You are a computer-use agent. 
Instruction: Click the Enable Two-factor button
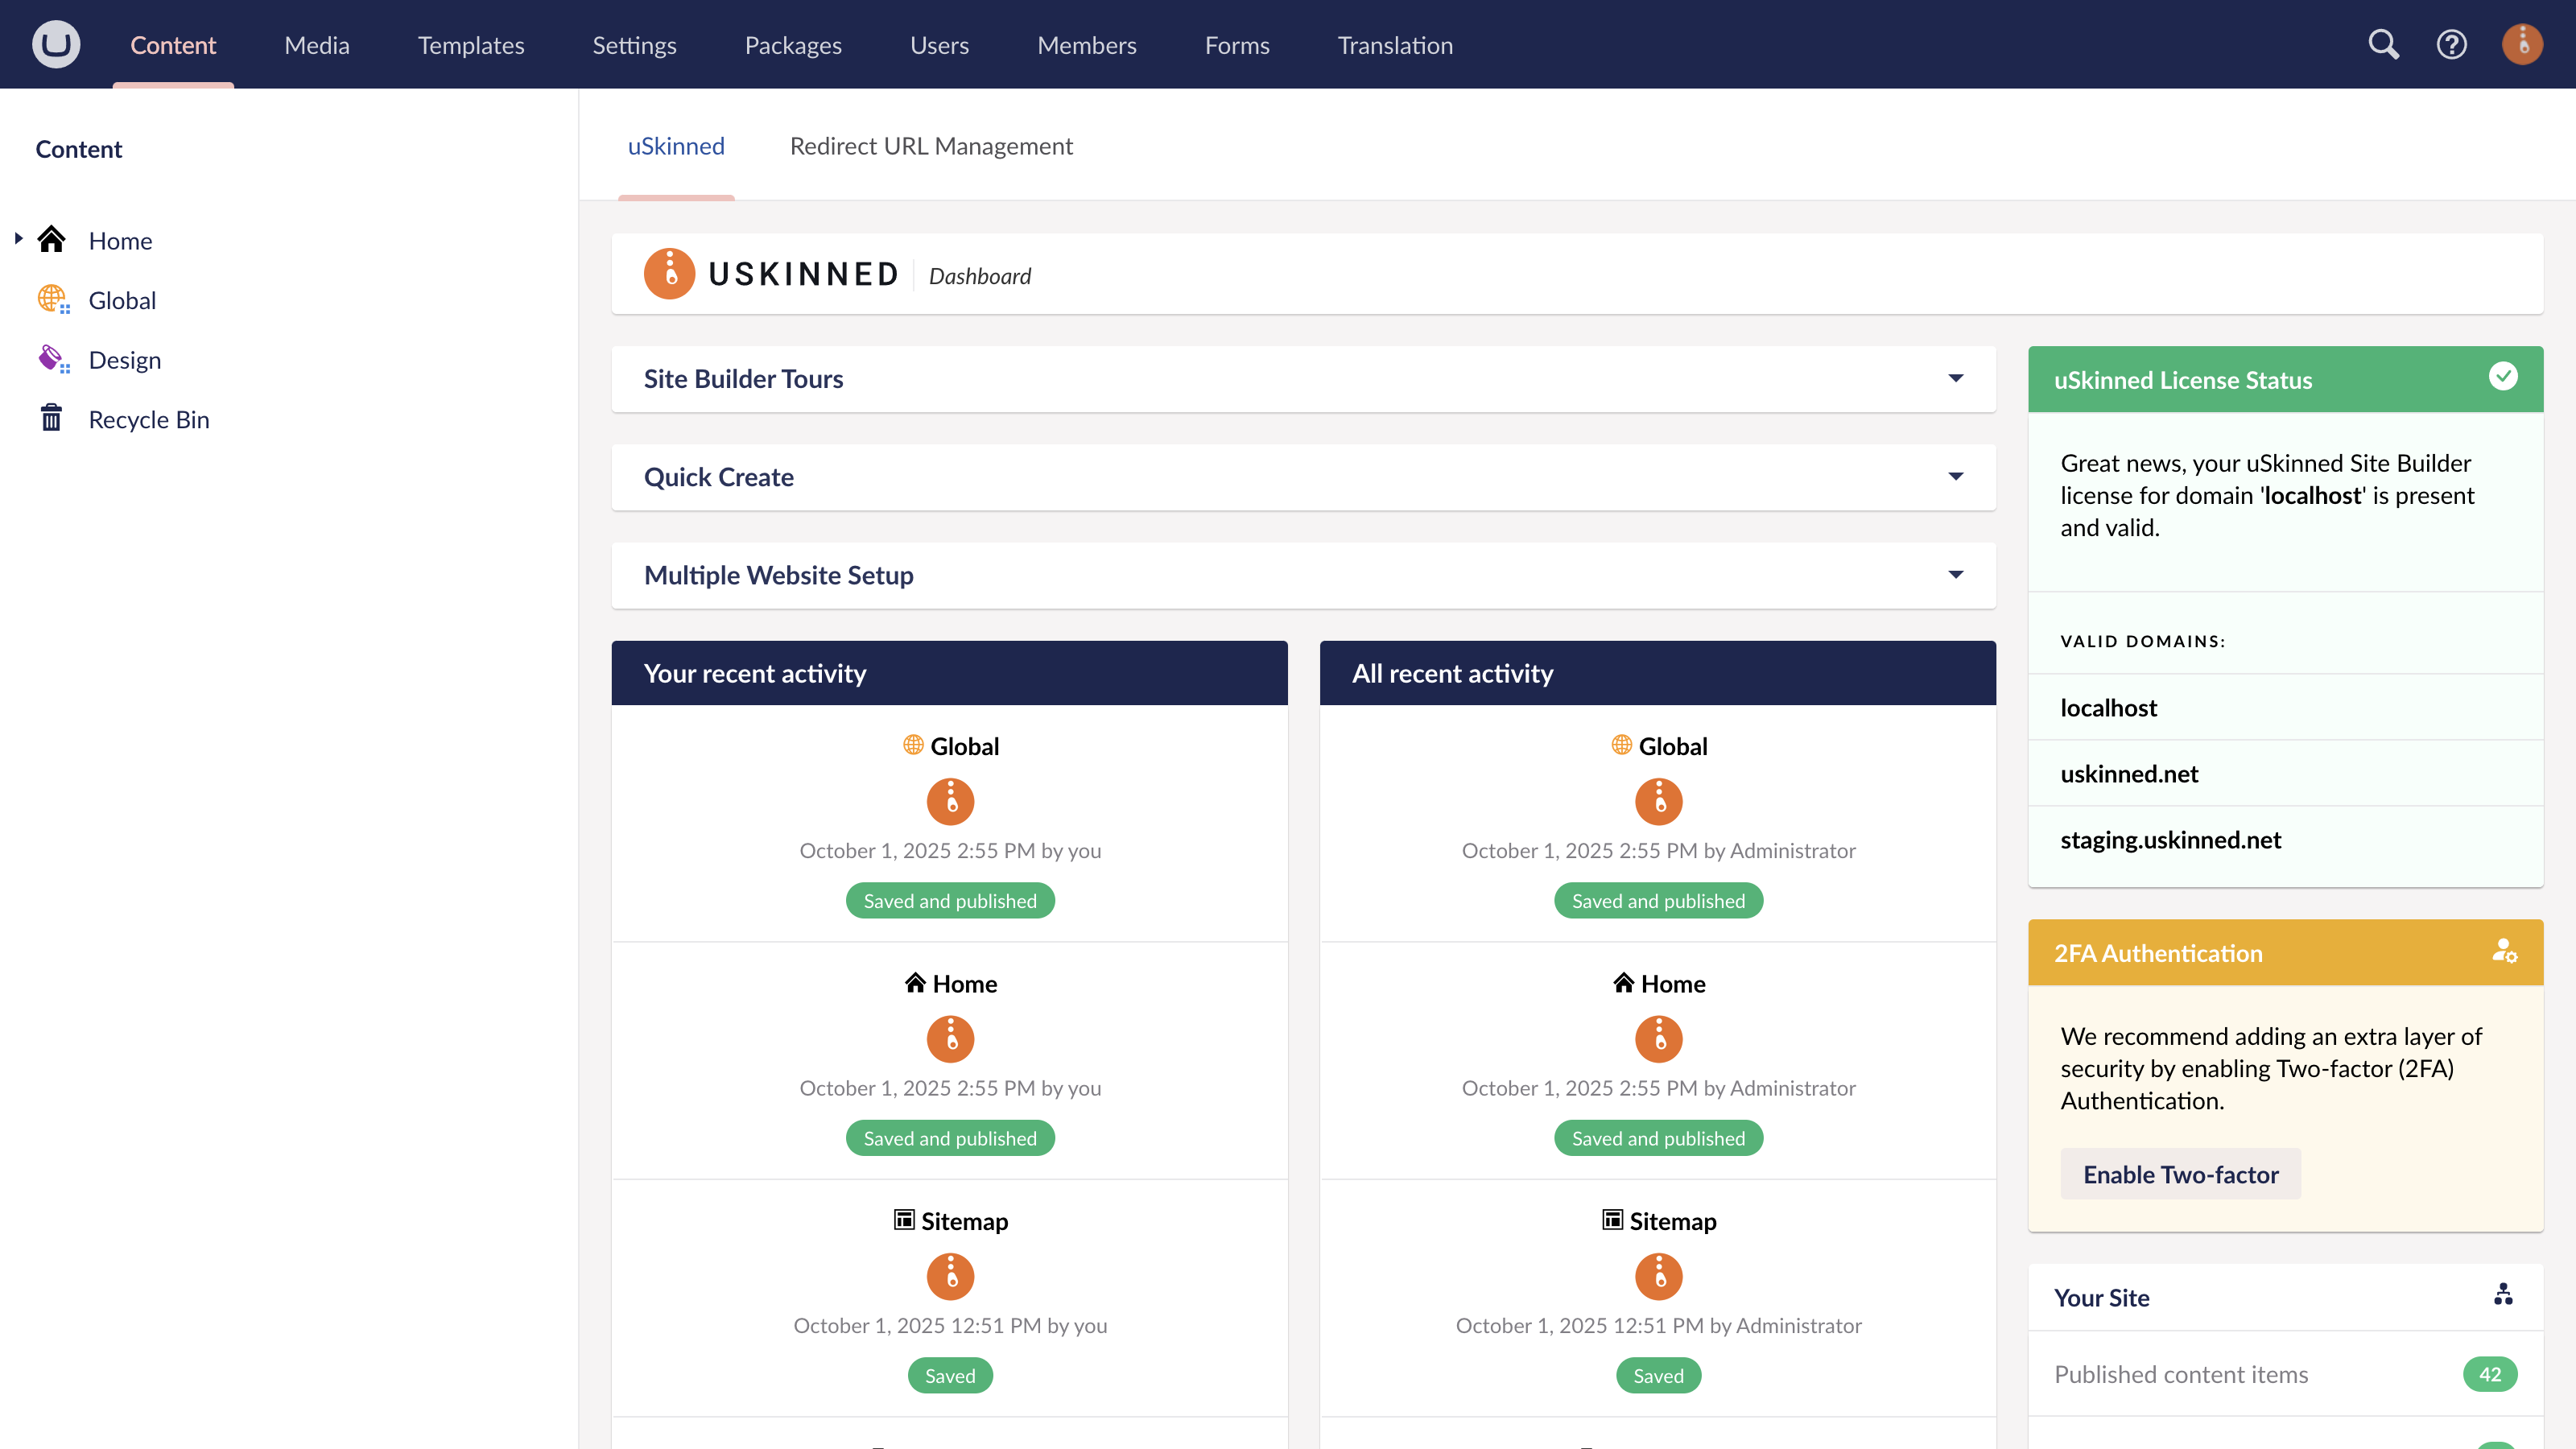[2180, 1174]
